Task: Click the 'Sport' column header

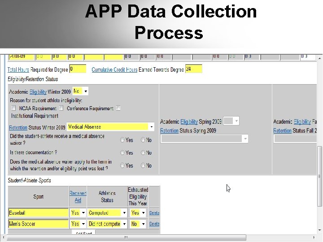Action: pyautogui.click(x=38, y=197)
